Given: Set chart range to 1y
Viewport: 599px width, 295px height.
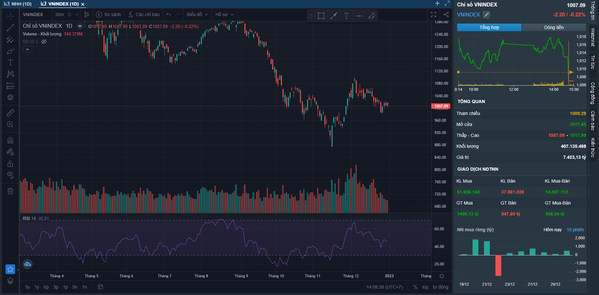Looking at the screenshot, I should tap(37, 287).
